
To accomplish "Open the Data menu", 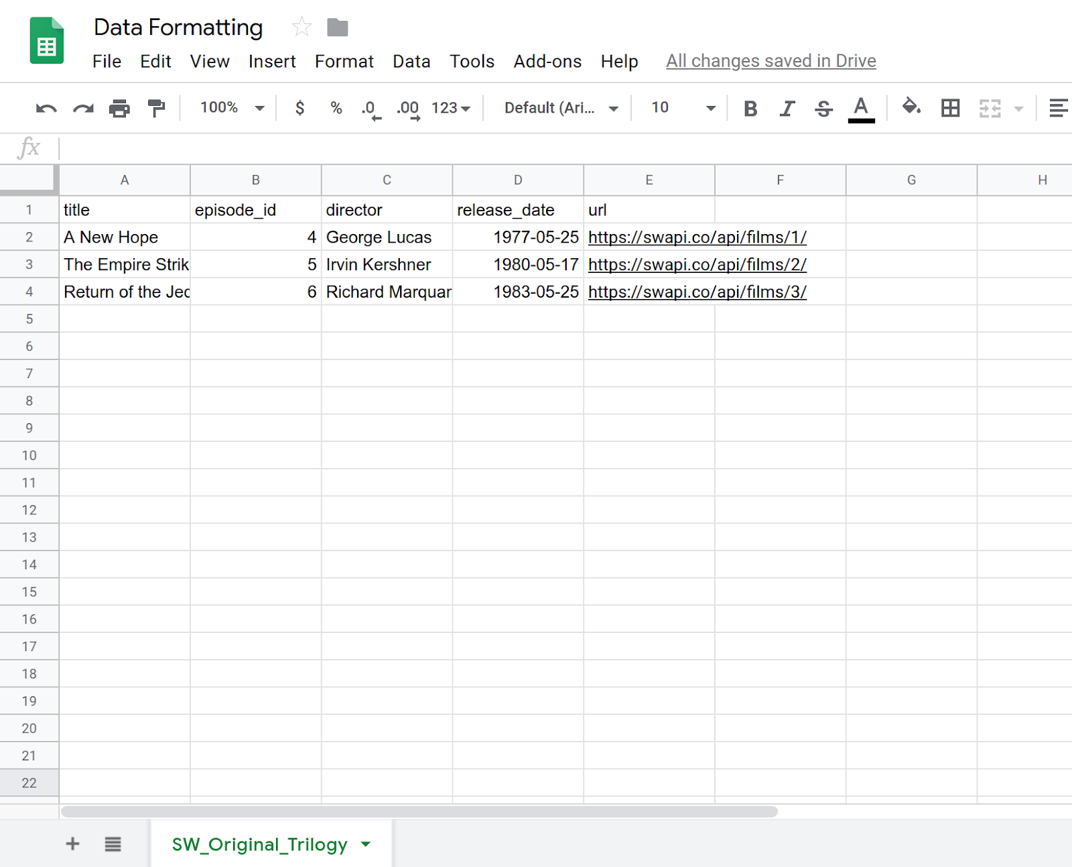I will click(411, 61).
